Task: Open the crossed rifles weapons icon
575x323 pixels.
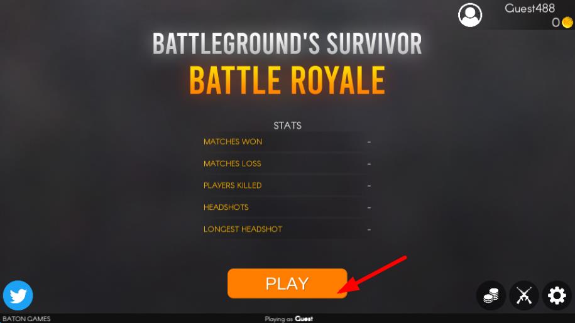Action: (x=524, y=295)
